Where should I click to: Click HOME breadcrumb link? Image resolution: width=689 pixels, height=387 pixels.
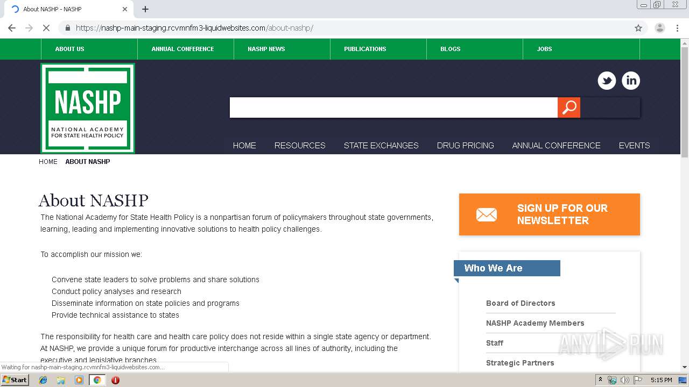click(48, 162)
